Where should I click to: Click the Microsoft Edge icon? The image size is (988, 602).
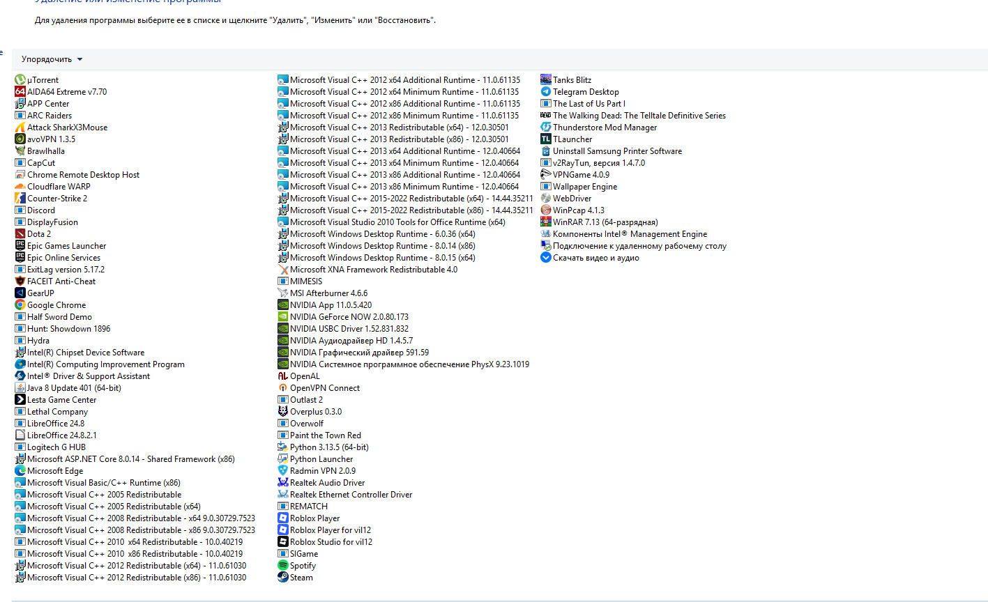20,471
